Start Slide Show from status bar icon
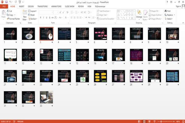Screen dimensions: 185x123 154,121
